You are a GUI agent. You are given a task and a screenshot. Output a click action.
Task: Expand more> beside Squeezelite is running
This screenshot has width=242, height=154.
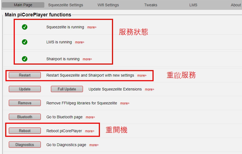[x=92, y=27]
